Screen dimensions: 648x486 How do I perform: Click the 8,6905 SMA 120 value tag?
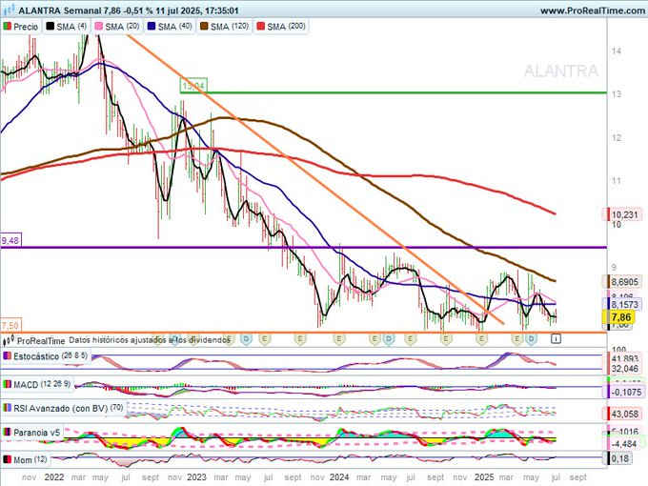click(624, 282)
